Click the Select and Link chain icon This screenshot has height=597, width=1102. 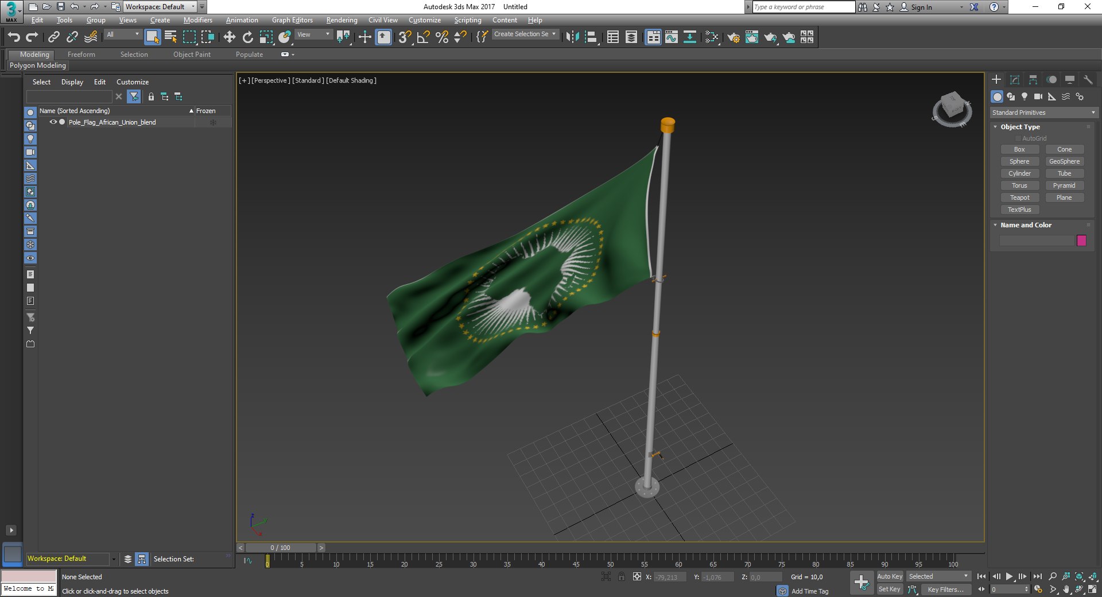click(x=54, y=37)
